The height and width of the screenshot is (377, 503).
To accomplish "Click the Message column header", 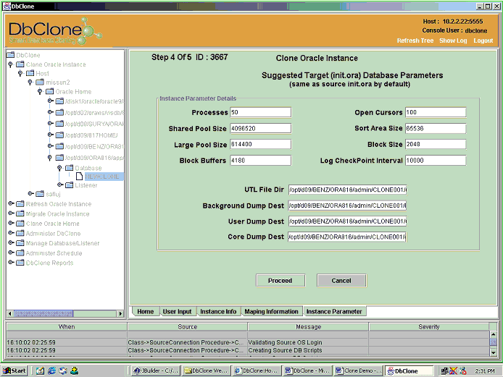I will (308, 327).
